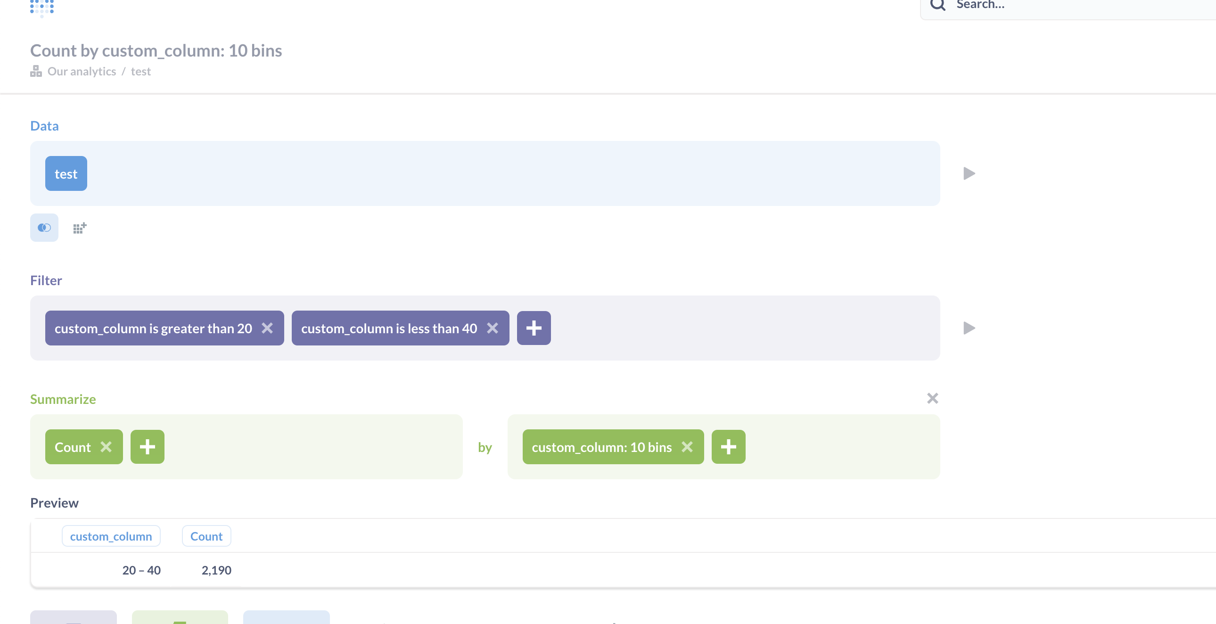Screen dimensions: 1216x624
Task: Add a custom column using the grid-plus icon
Action: tap(79, 227)
